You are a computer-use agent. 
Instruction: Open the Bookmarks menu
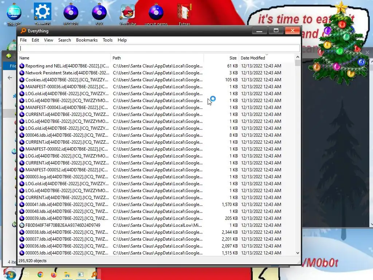click(x=87, y=40)
